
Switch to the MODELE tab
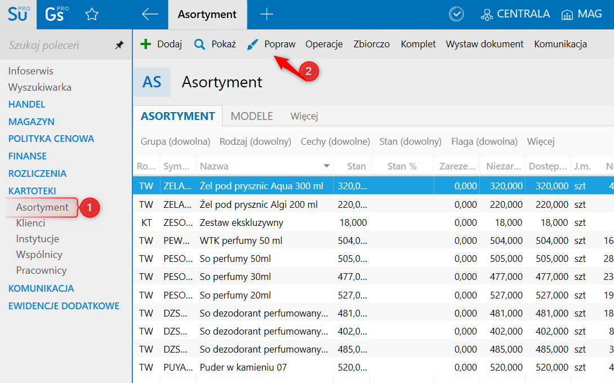(x=252, y=116)
